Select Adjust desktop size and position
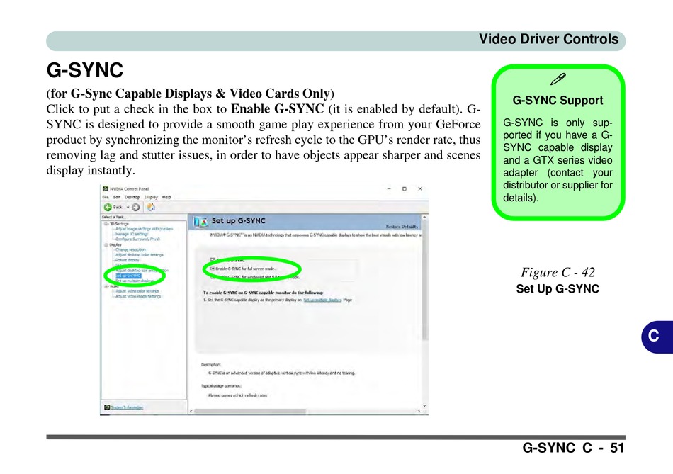Screen dimensions: 673x474 [x=142, y=271]
